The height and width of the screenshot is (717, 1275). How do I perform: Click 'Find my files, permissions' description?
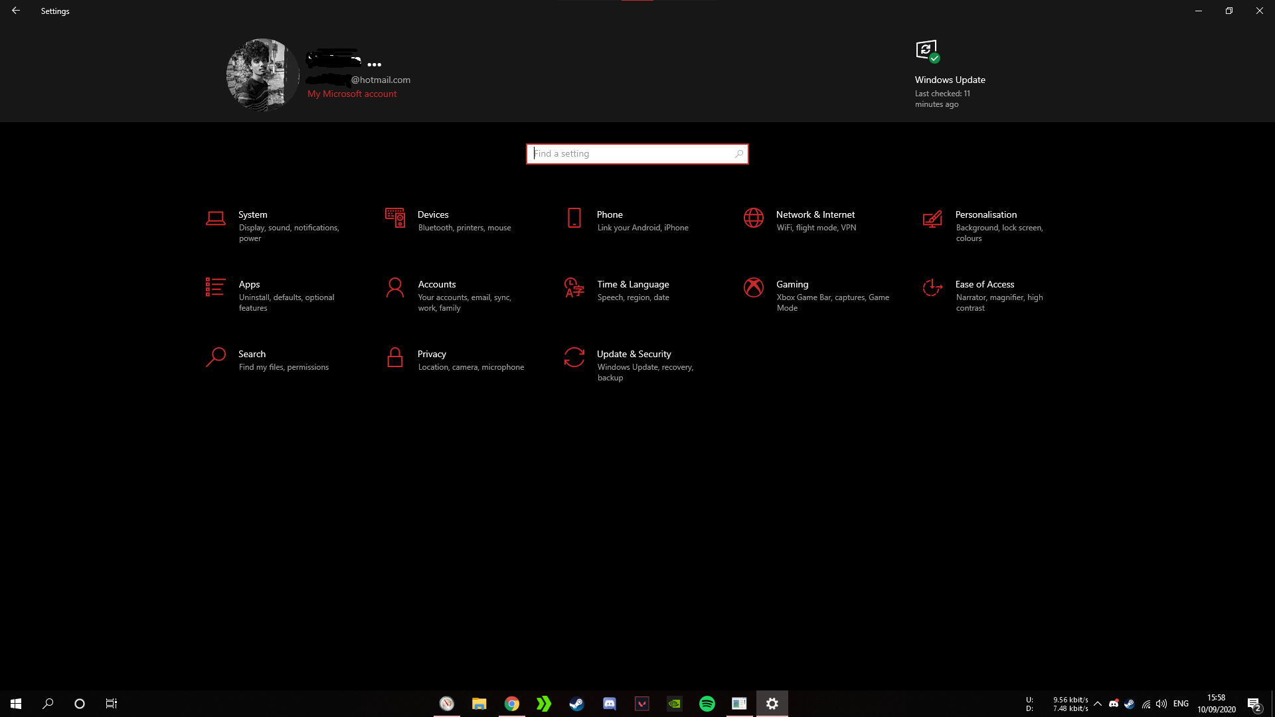[x=284, y=367]
